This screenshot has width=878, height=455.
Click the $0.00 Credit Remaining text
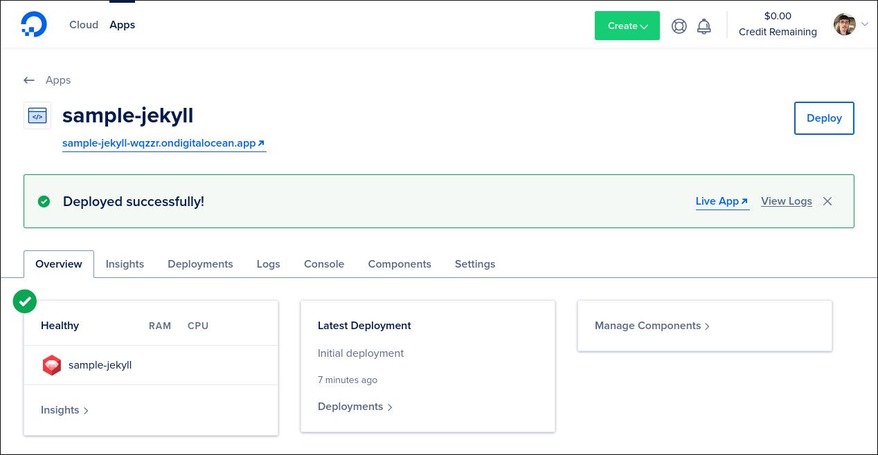(778, 24)
